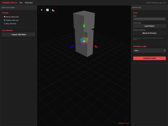Open the File menu
168x126 pixels.
tap(21, 3)
